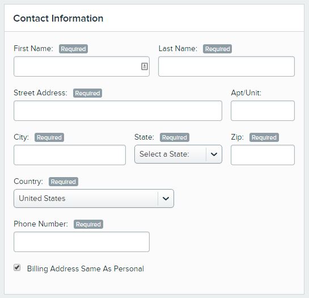
Task: Click the Zip code field
Action: point(263,155)
